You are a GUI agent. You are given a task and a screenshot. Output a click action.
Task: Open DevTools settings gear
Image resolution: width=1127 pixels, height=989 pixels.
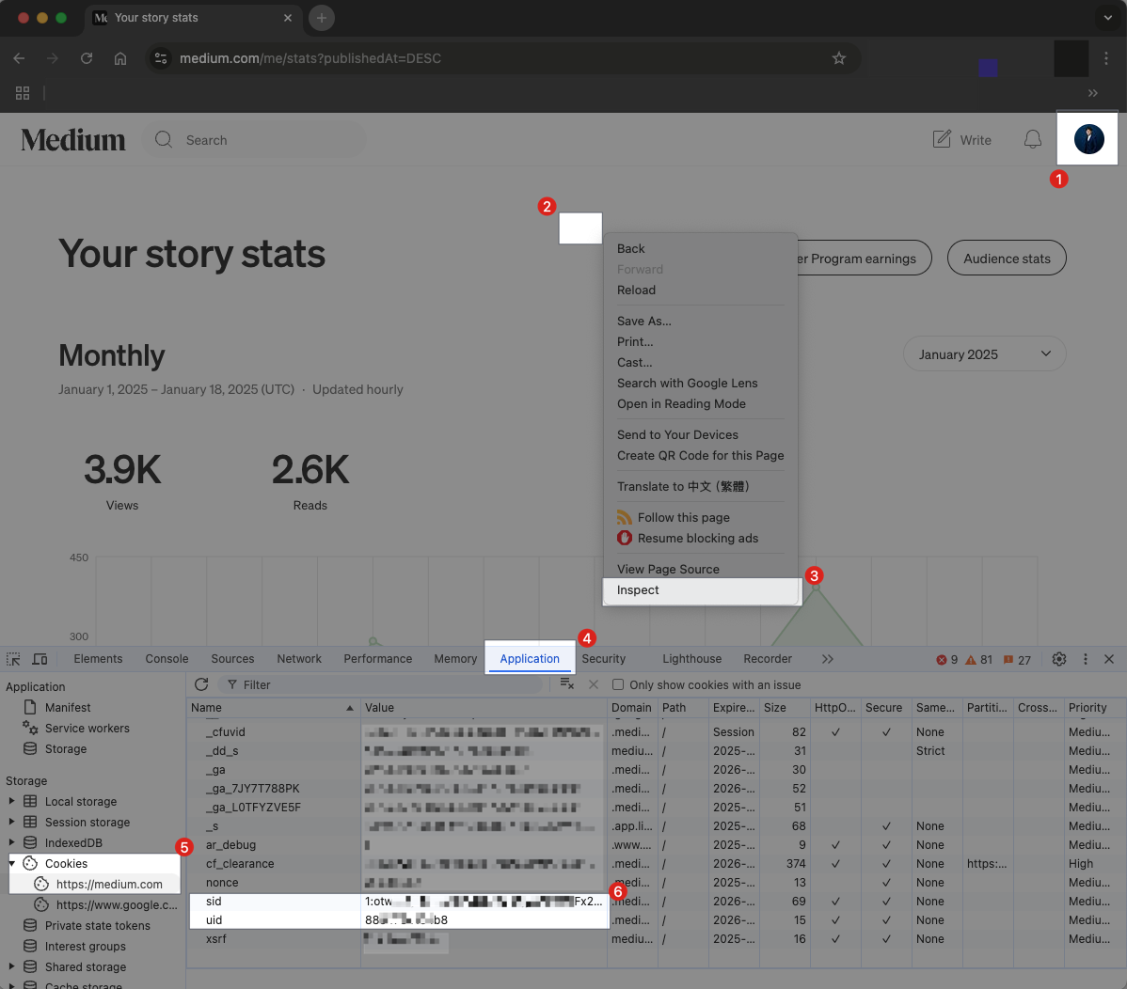point(1058,659)
